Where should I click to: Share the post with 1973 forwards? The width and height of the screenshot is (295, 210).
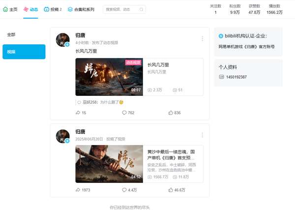83,190
